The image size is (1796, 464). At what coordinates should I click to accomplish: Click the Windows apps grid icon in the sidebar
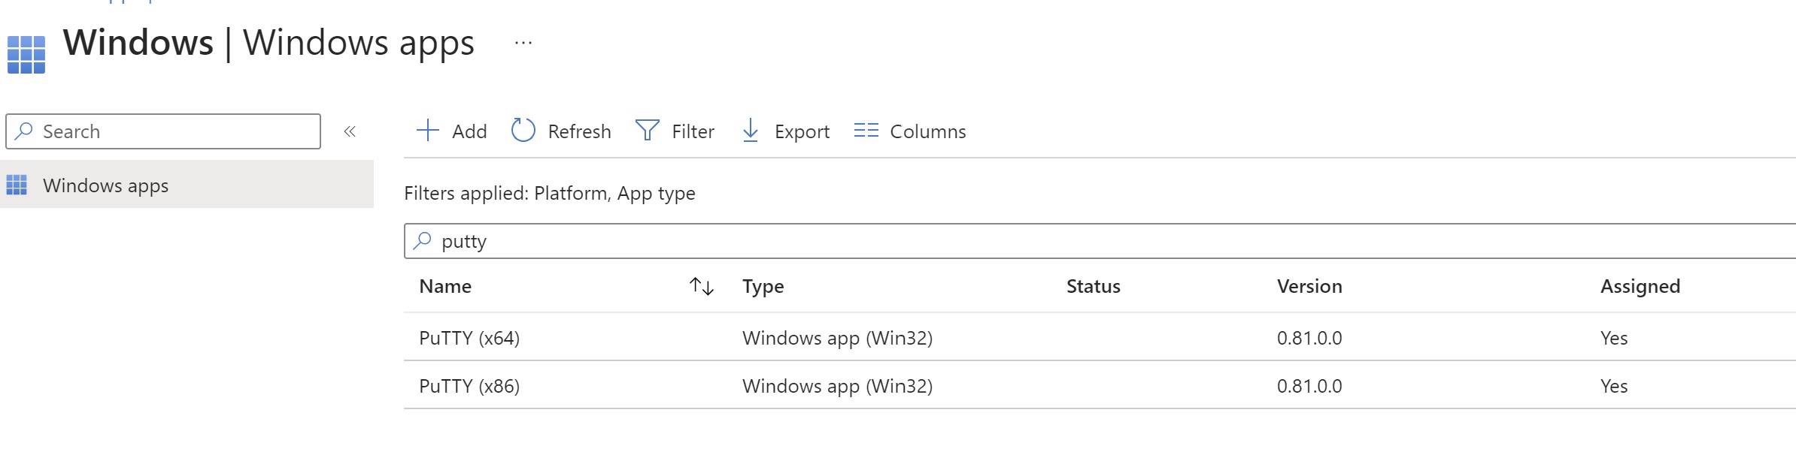tap(17, 185)
